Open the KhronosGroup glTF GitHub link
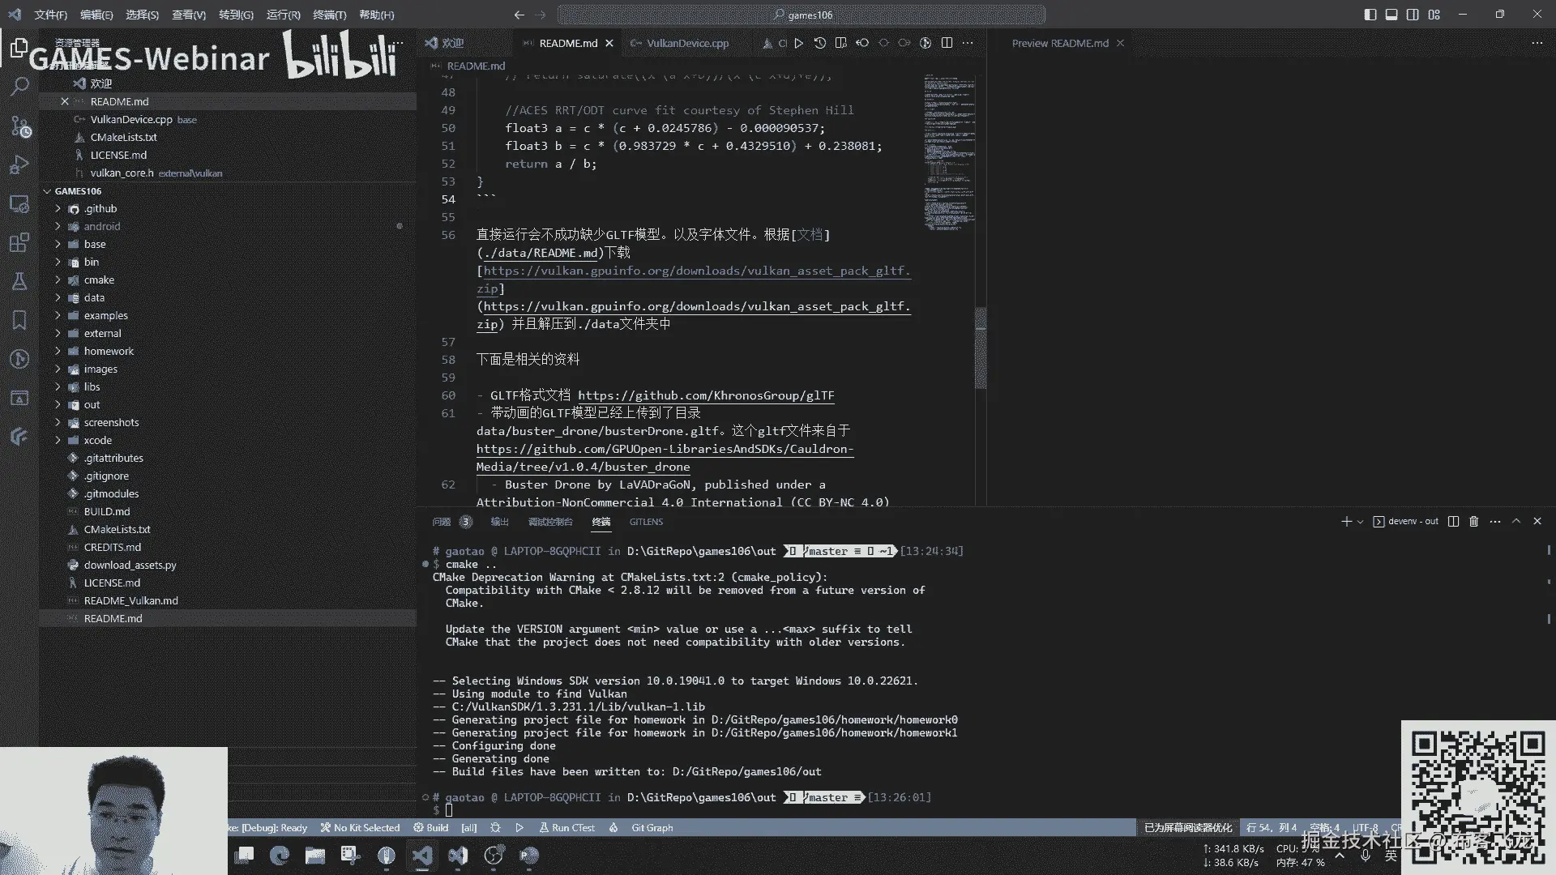This screenshot has height=875, width=1556. tap(705, 395)
